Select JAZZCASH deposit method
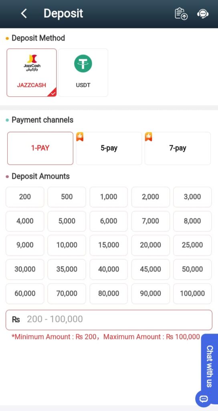This screenshot has width=218, height=411. [x=32, y=73]
